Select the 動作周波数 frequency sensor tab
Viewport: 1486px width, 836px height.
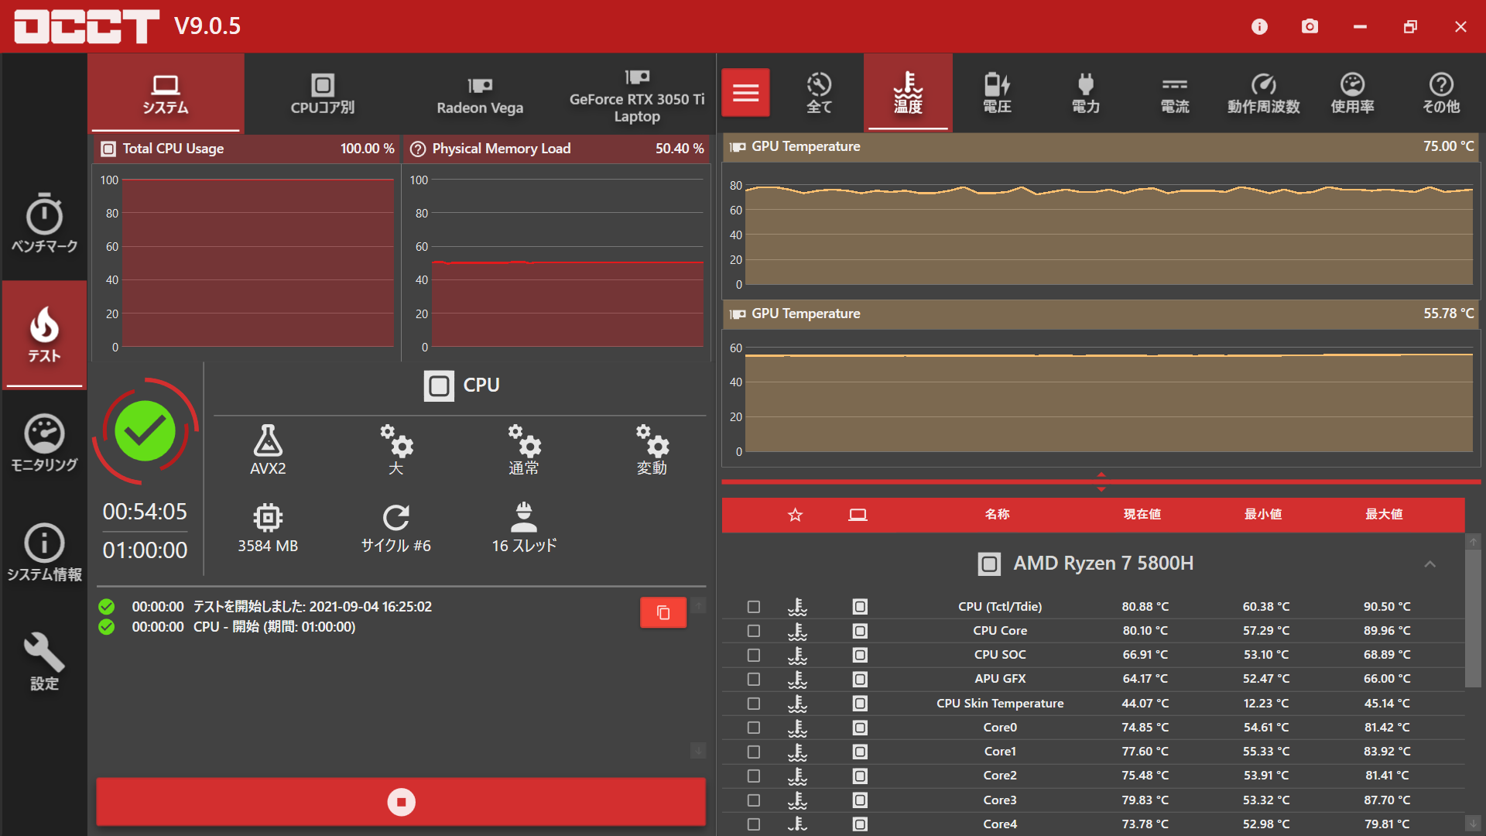tap(1264, 93)
